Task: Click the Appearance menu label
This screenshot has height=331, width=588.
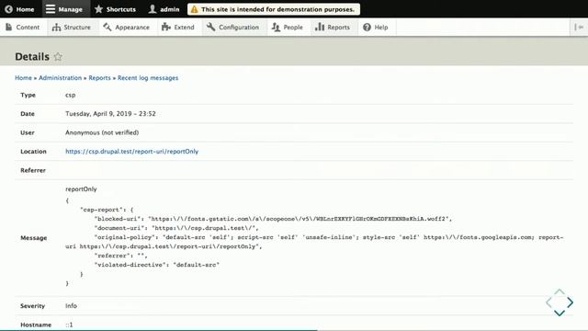Action: pyautogui.click(x=132, y=28)
